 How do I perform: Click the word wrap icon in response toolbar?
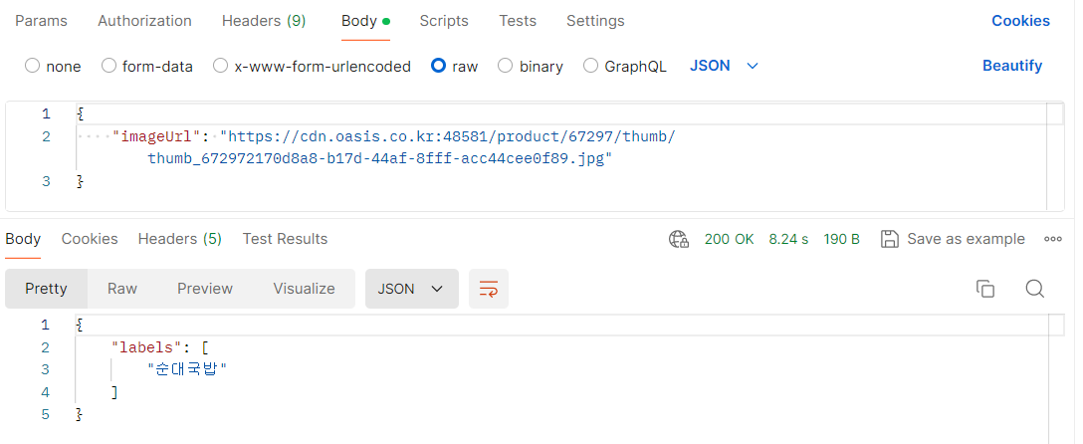point(489,289)
